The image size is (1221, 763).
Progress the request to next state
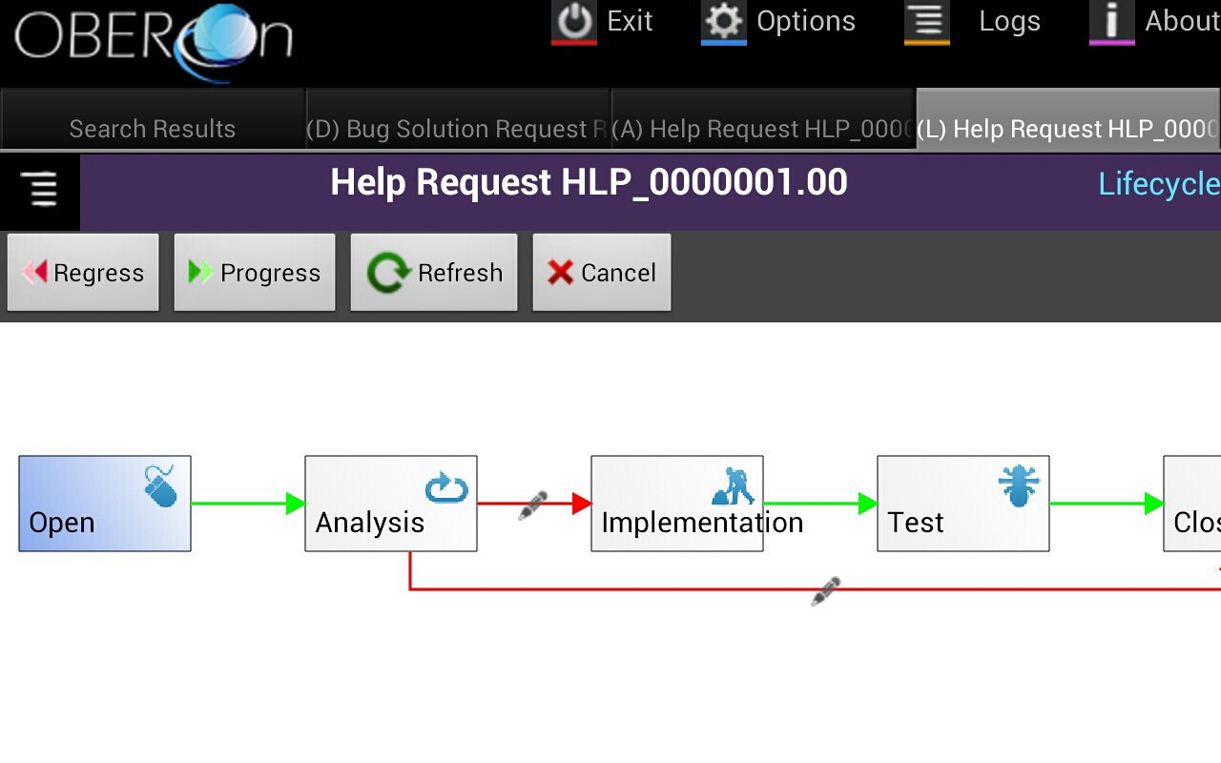click(255, 273)
